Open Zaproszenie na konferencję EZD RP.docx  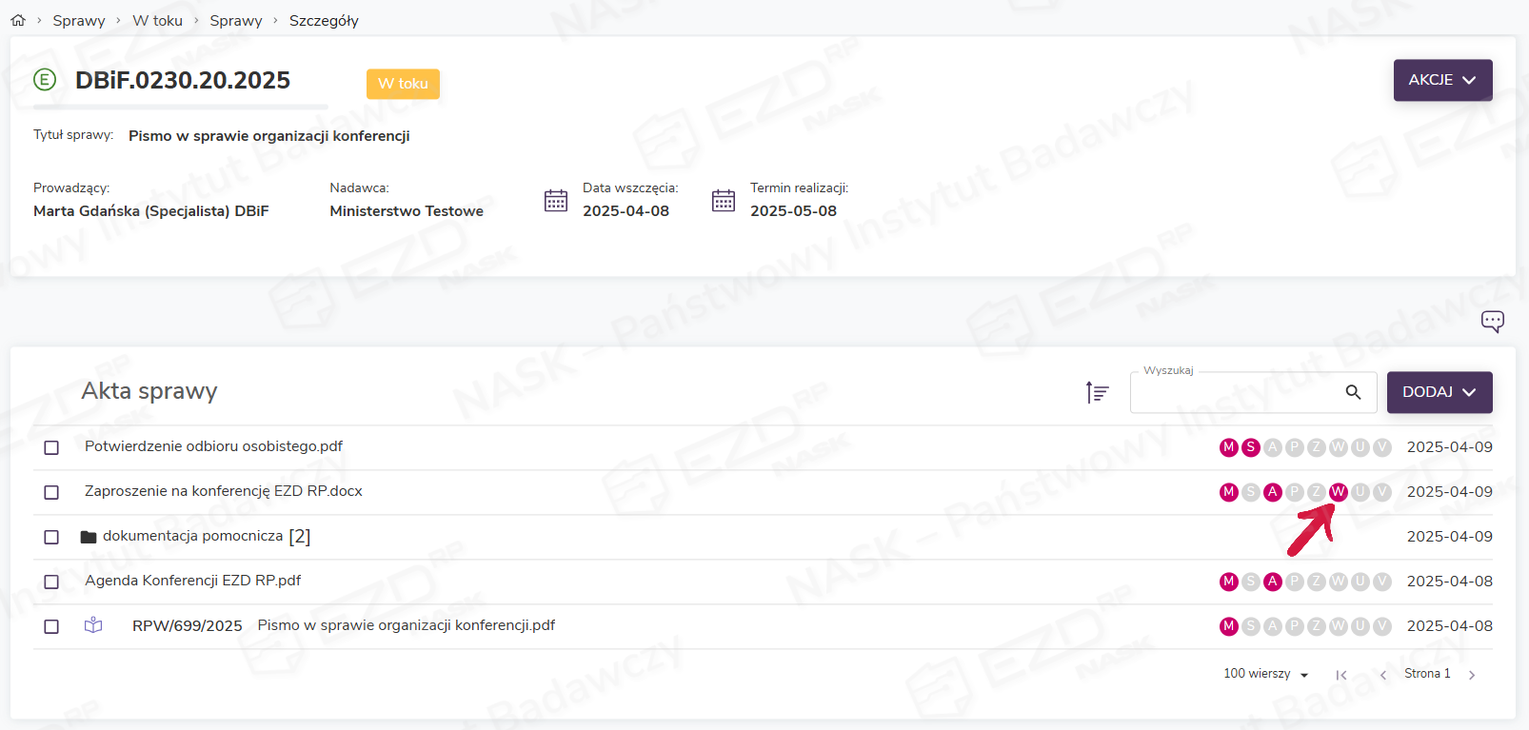(x=224, y=491)
